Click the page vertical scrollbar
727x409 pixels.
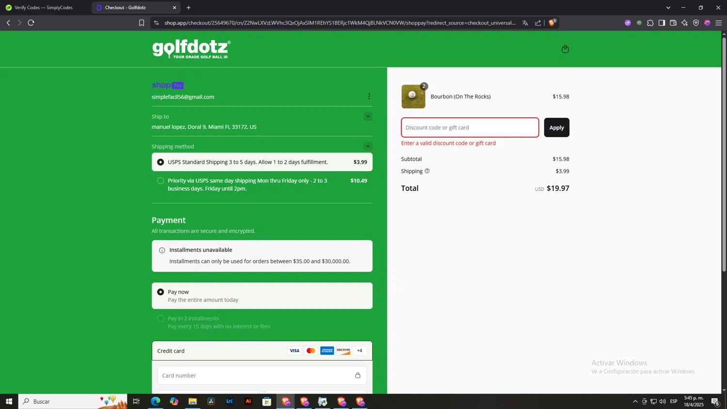pos(724,155)
